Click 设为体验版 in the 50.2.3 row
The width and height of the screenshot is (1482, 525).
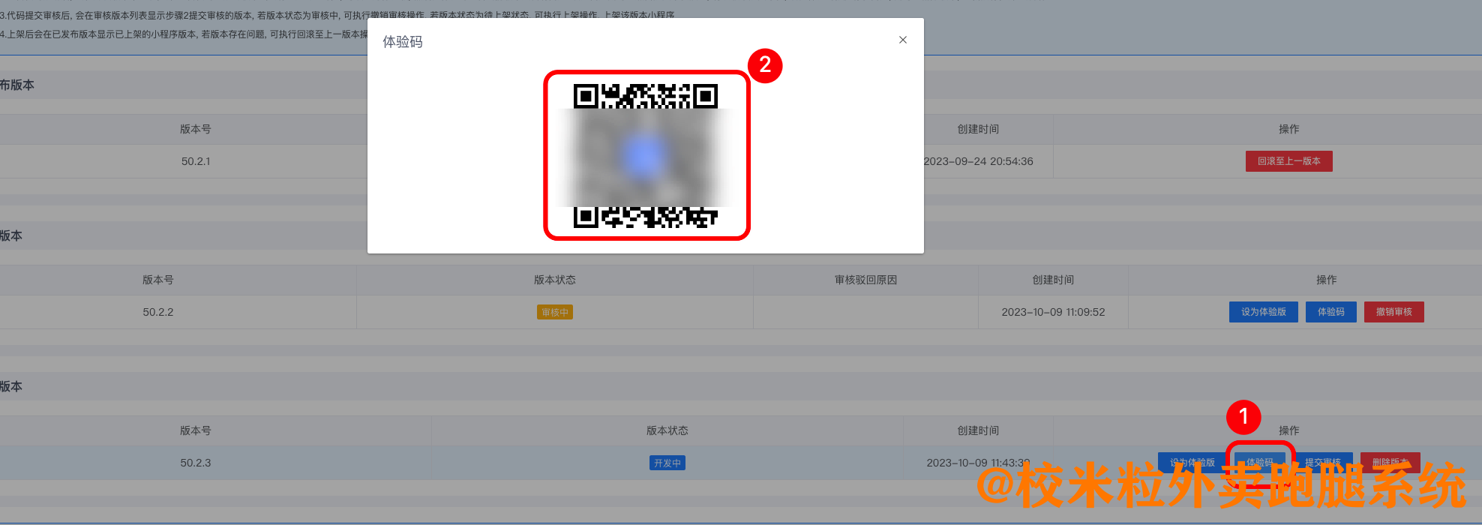1192,463
